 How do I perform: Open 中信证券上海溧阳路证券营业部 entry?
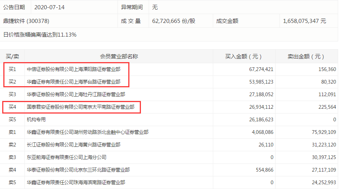(x=73, y=69)
